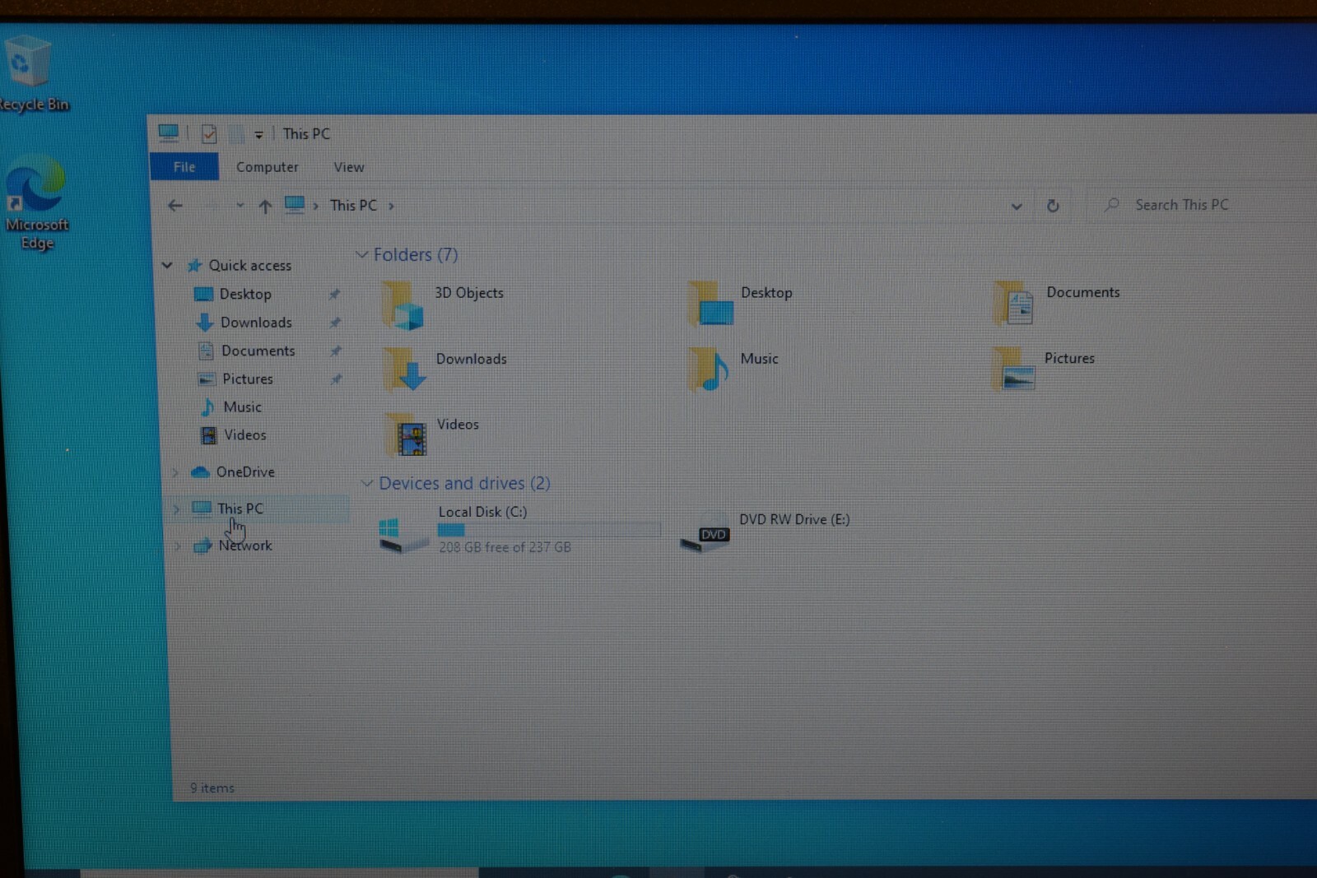Select the Desktop folder in Folders group

point(741,303)
